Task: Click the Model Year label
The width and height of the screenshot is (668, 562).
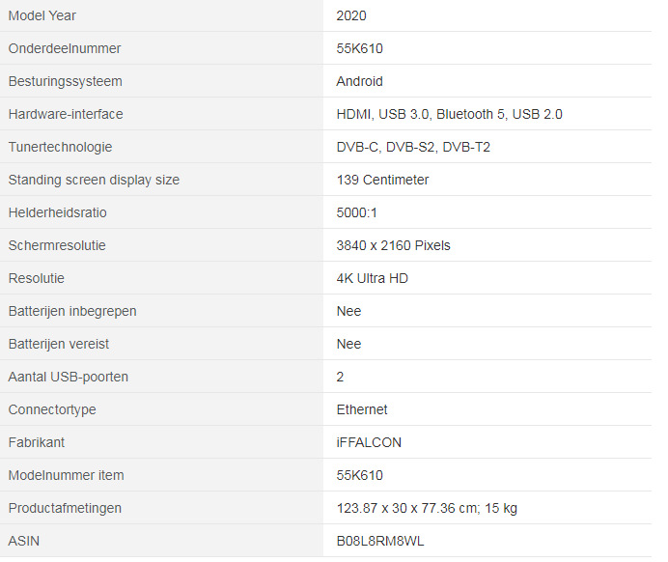Action: coord(42,15)
